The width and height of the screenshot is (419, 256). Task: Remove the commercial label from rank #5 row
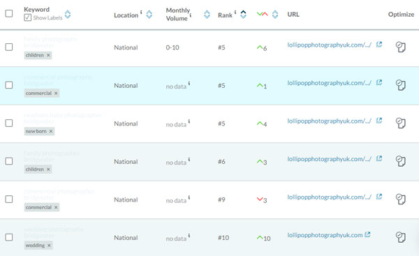point(56,93)
